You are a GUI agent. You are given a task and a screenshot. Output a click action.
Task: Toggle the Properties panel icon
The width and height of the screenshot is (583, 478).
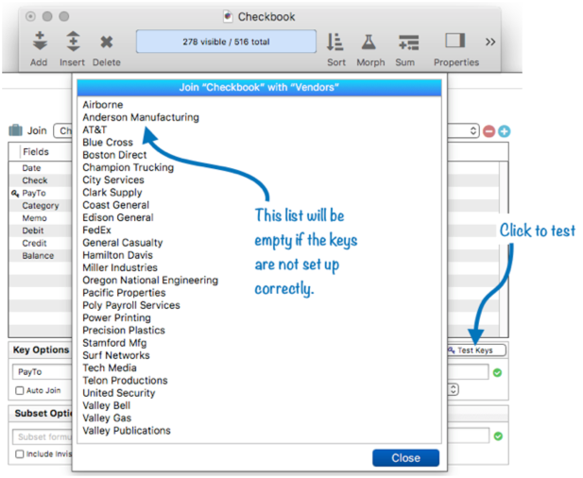click(x=455, y=41)
